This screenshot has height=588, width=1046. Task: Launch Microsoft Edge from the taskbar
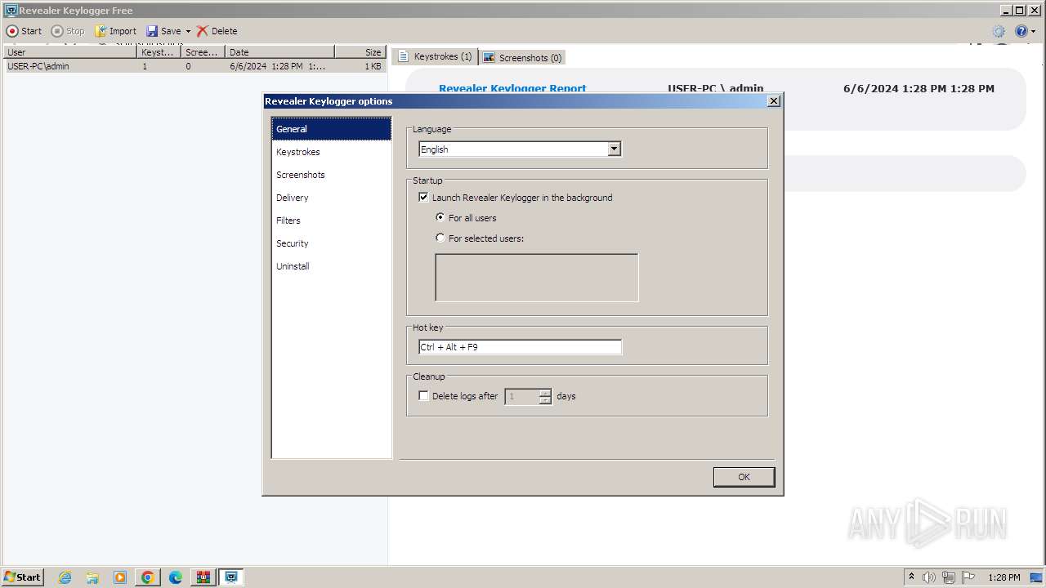click(x=176, y=577)
